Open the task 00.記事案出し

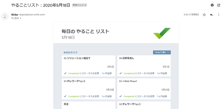(127, 58)
